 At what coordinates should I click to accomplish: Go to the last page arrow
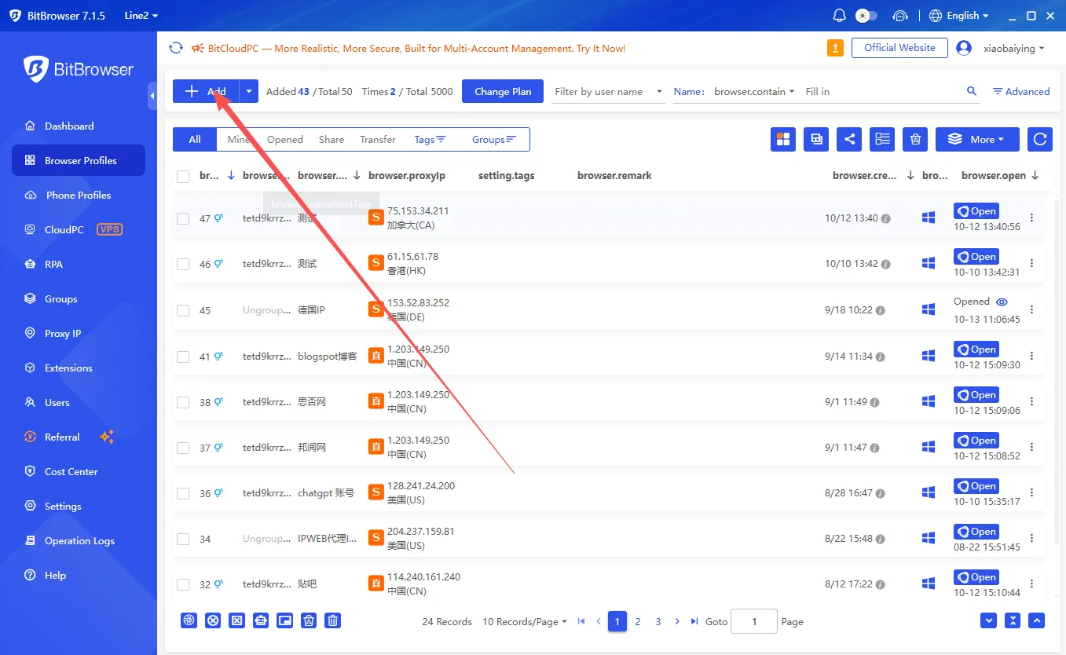[x=694, y=621]
